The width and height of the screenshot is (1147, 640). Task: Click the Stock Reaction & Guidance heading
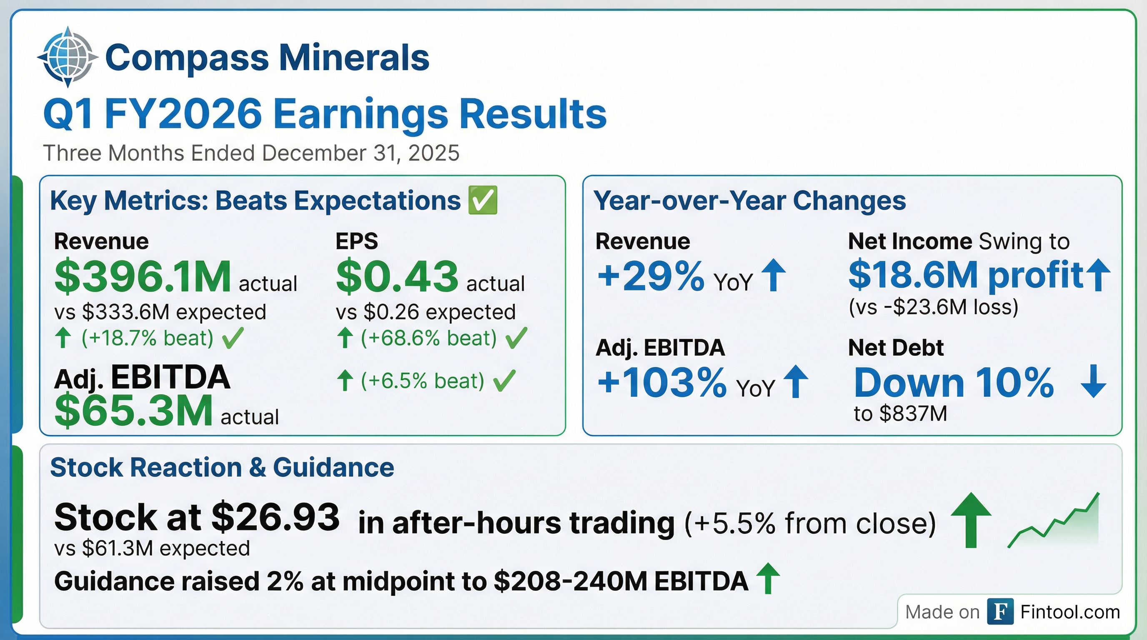(x=222, y=467)
